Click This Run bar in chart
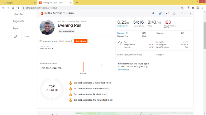 (x=84, y=67)
